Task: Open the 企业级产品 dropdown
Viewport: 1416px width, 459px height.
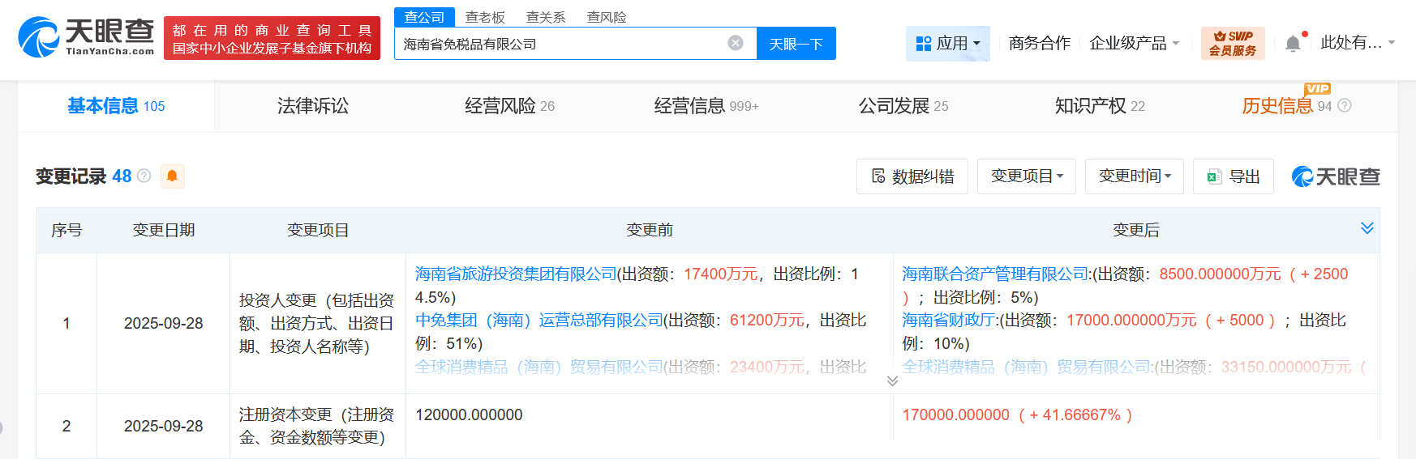Action: click(x=1134, y=43)
